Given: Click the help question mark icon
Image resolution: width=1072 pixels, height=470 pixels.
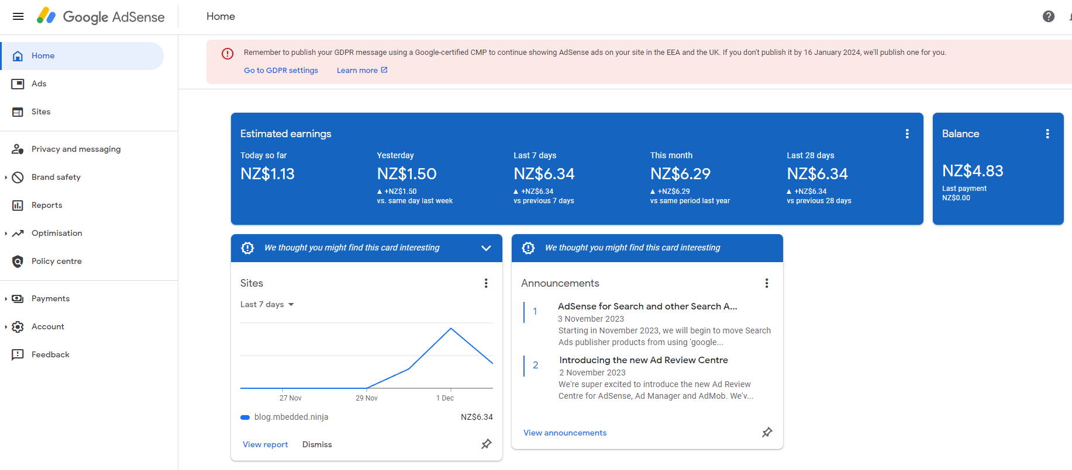Looking at the screenshot, I should tap(1048, 16).
